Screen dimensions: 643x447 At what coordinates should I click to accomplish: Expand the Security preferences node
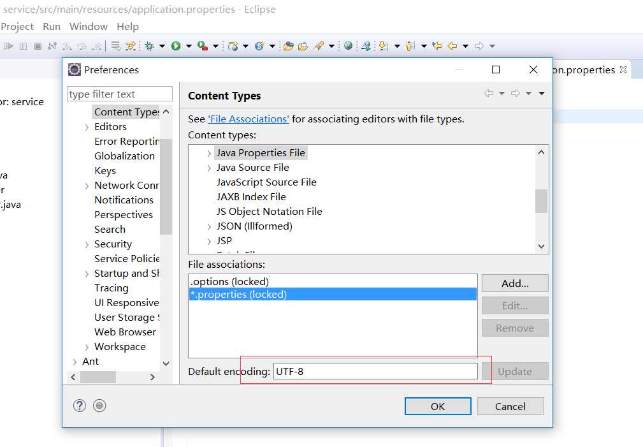tap(87, 245)
